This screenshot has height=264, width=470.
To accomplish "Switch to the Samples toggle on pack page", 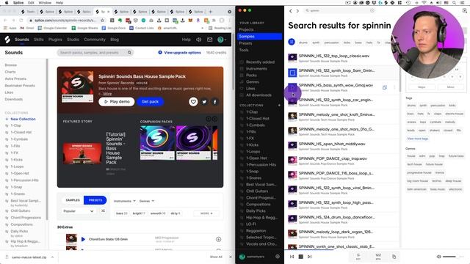I will (x=73, y=200).
